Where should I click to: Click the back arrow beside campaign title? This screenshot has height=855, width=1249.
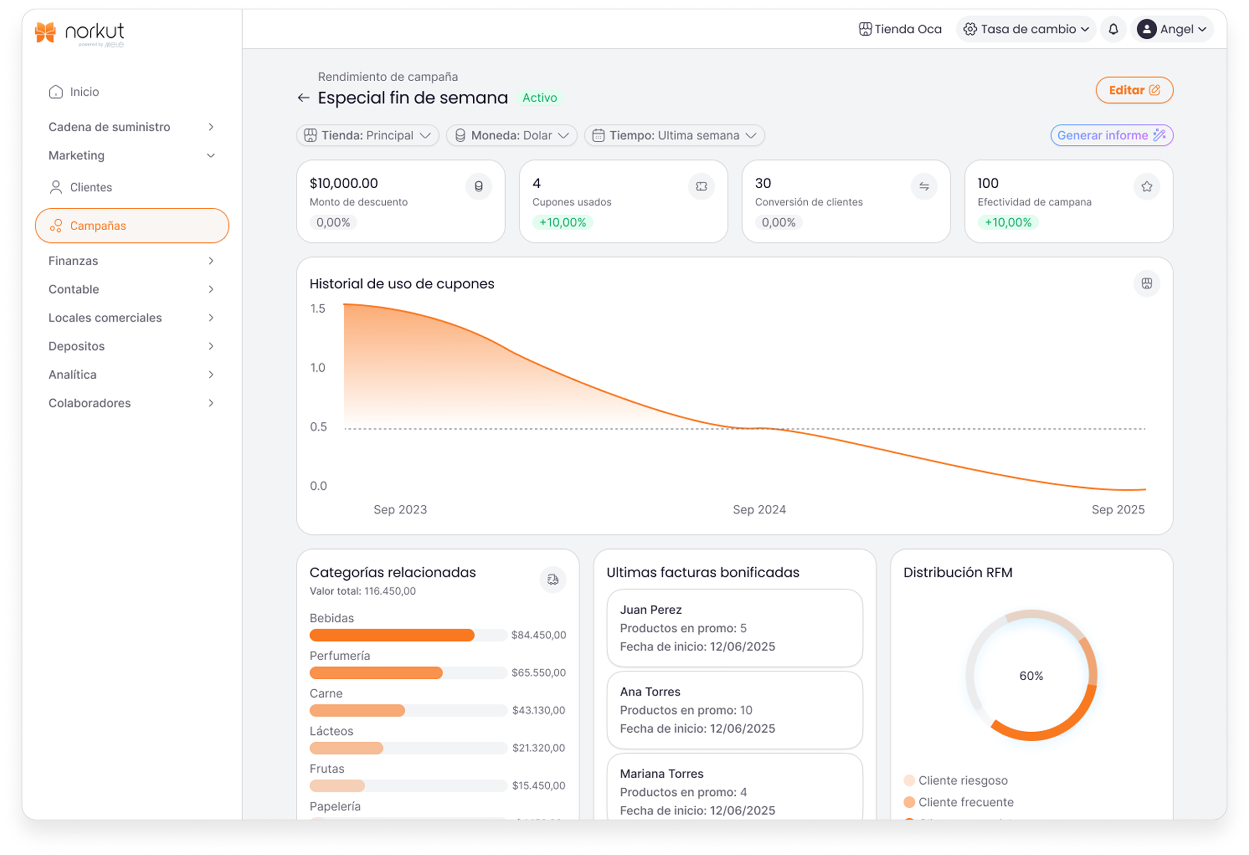point(303,98)
